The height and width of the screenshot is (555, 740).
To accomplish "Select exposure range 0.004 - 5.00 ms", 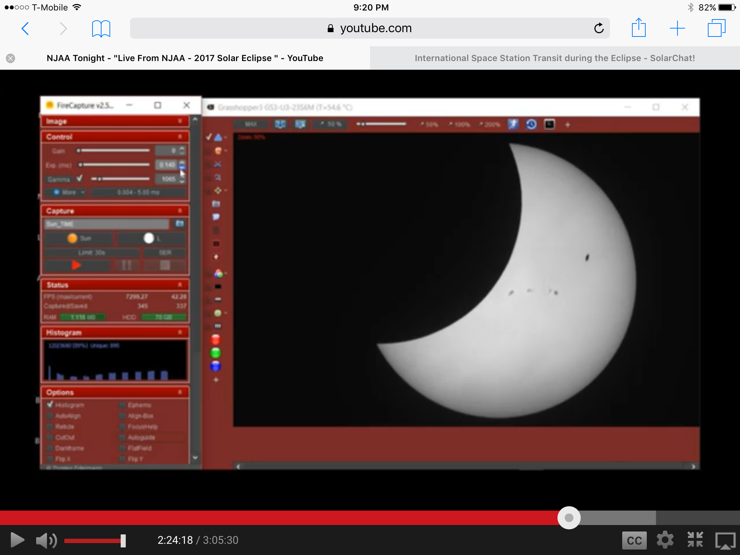I will (x=138, y=192).
